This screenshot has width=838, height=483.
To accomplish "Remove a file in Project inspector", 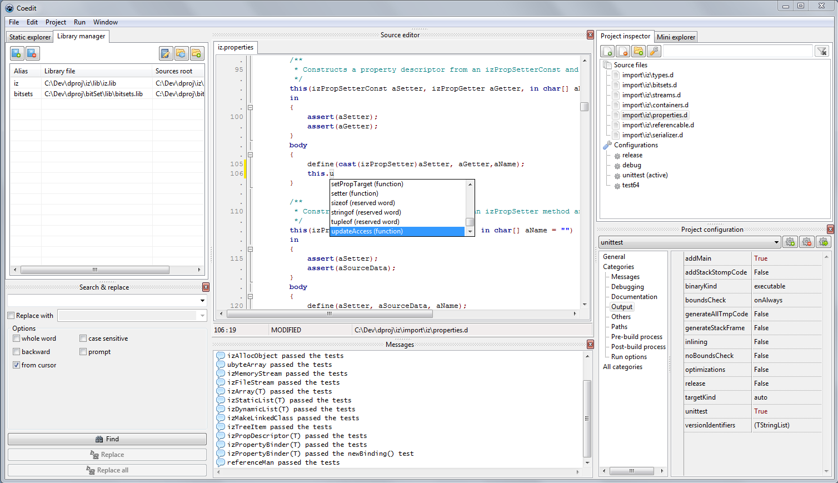I will [623, 51].
